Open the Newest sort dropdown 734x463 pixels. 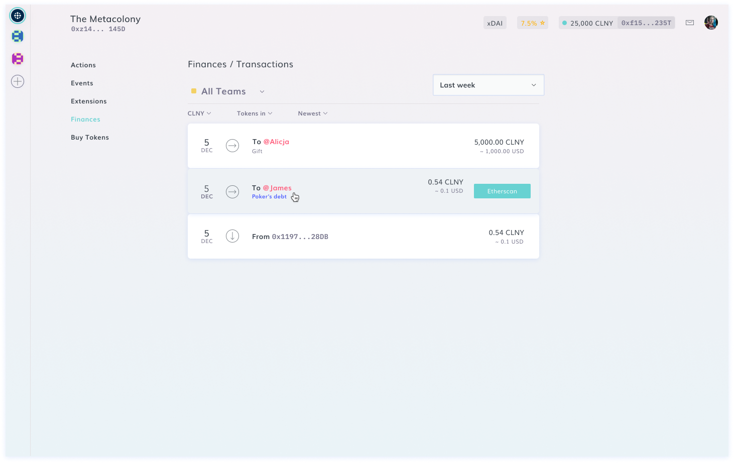[313, 113]
